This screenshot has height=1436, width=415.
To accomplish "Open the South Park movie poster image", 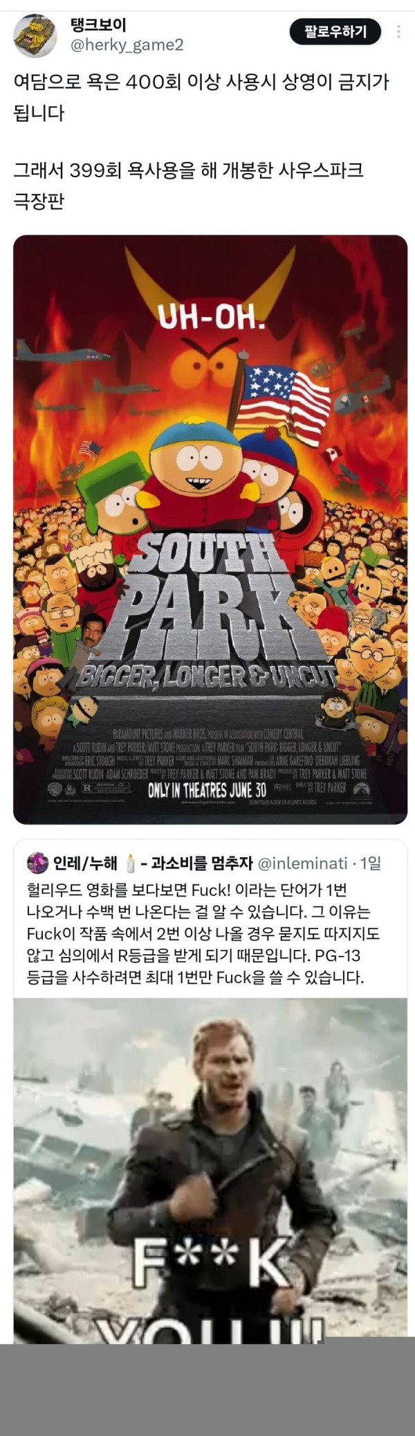I will (x=210, y=530).
